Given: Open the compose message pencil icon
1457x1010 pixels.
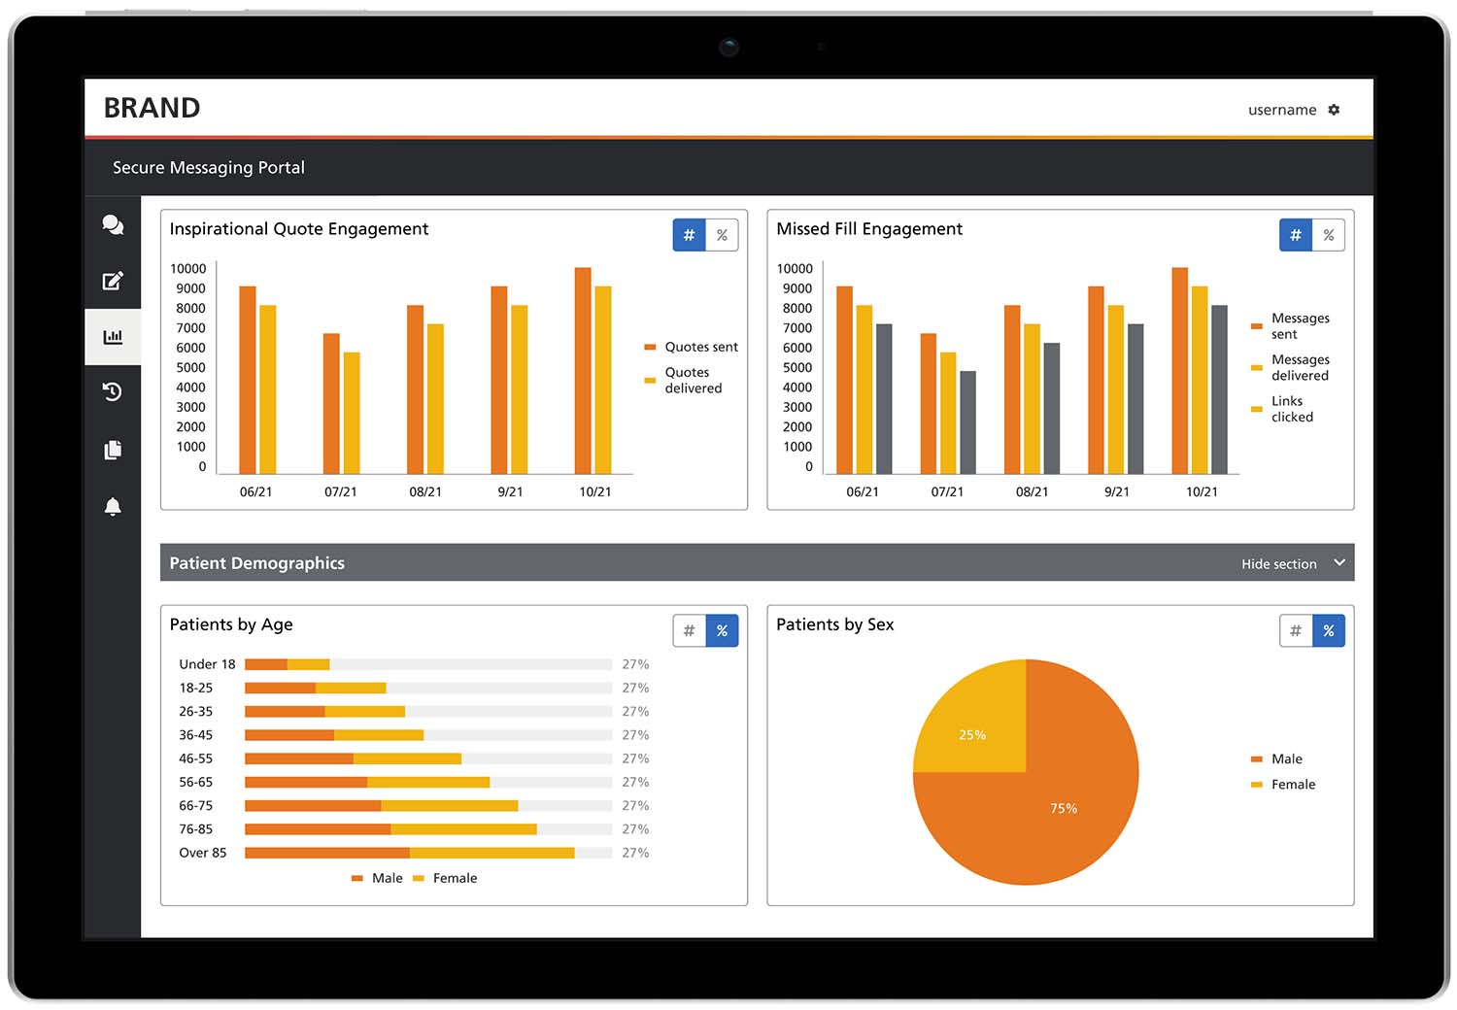Looking at the screenshot, I should pos(113,281).
